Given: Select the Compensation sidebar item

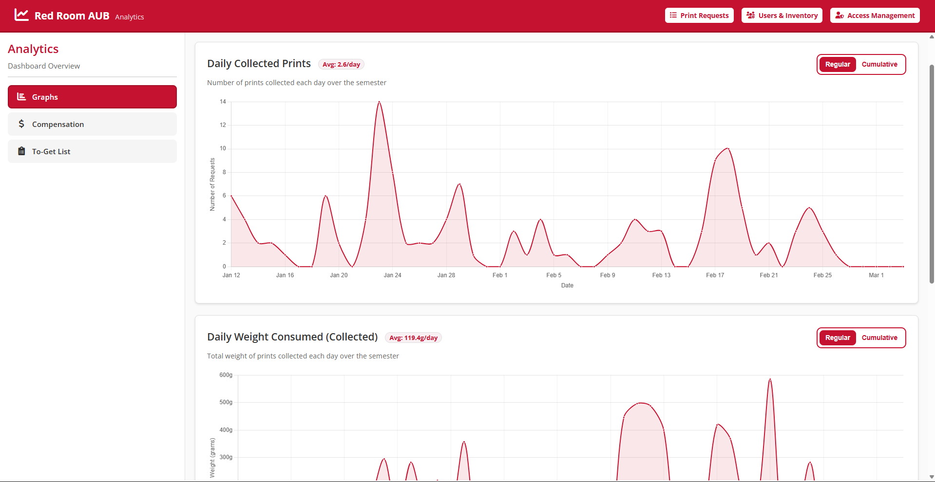Looking at the screenshot, I should pyautogui.click(x=92, y=124).
